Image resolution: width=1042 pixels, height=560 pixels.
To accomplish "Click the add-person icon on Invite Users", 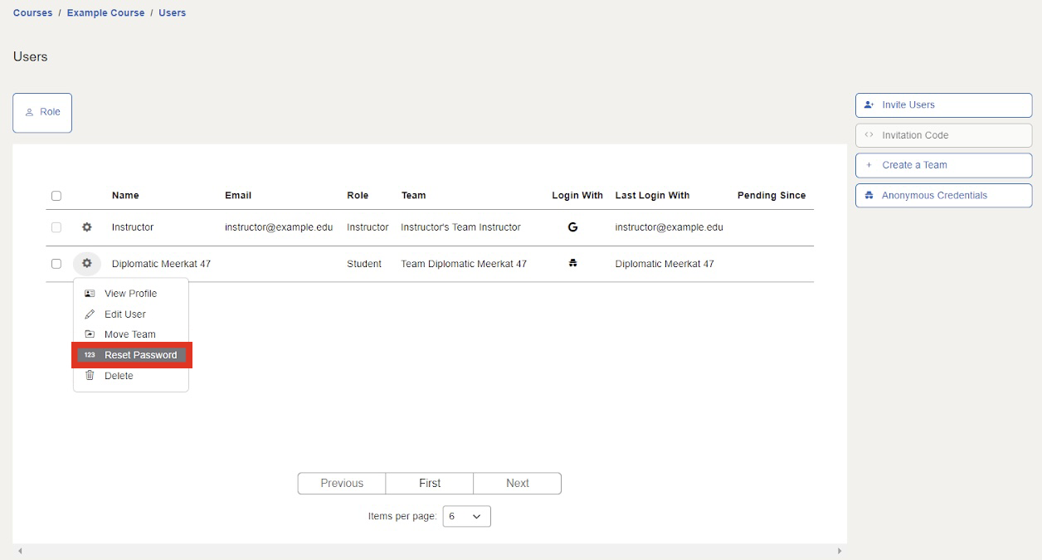I will click(x=869, y=105).
